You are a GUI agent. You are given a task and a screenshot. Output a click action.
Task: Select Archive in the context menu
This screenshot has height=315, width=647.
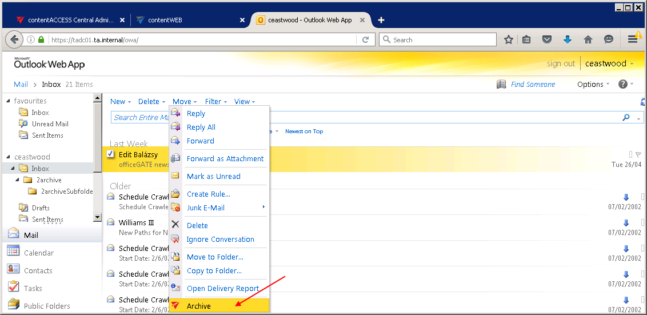pos(219,305)
